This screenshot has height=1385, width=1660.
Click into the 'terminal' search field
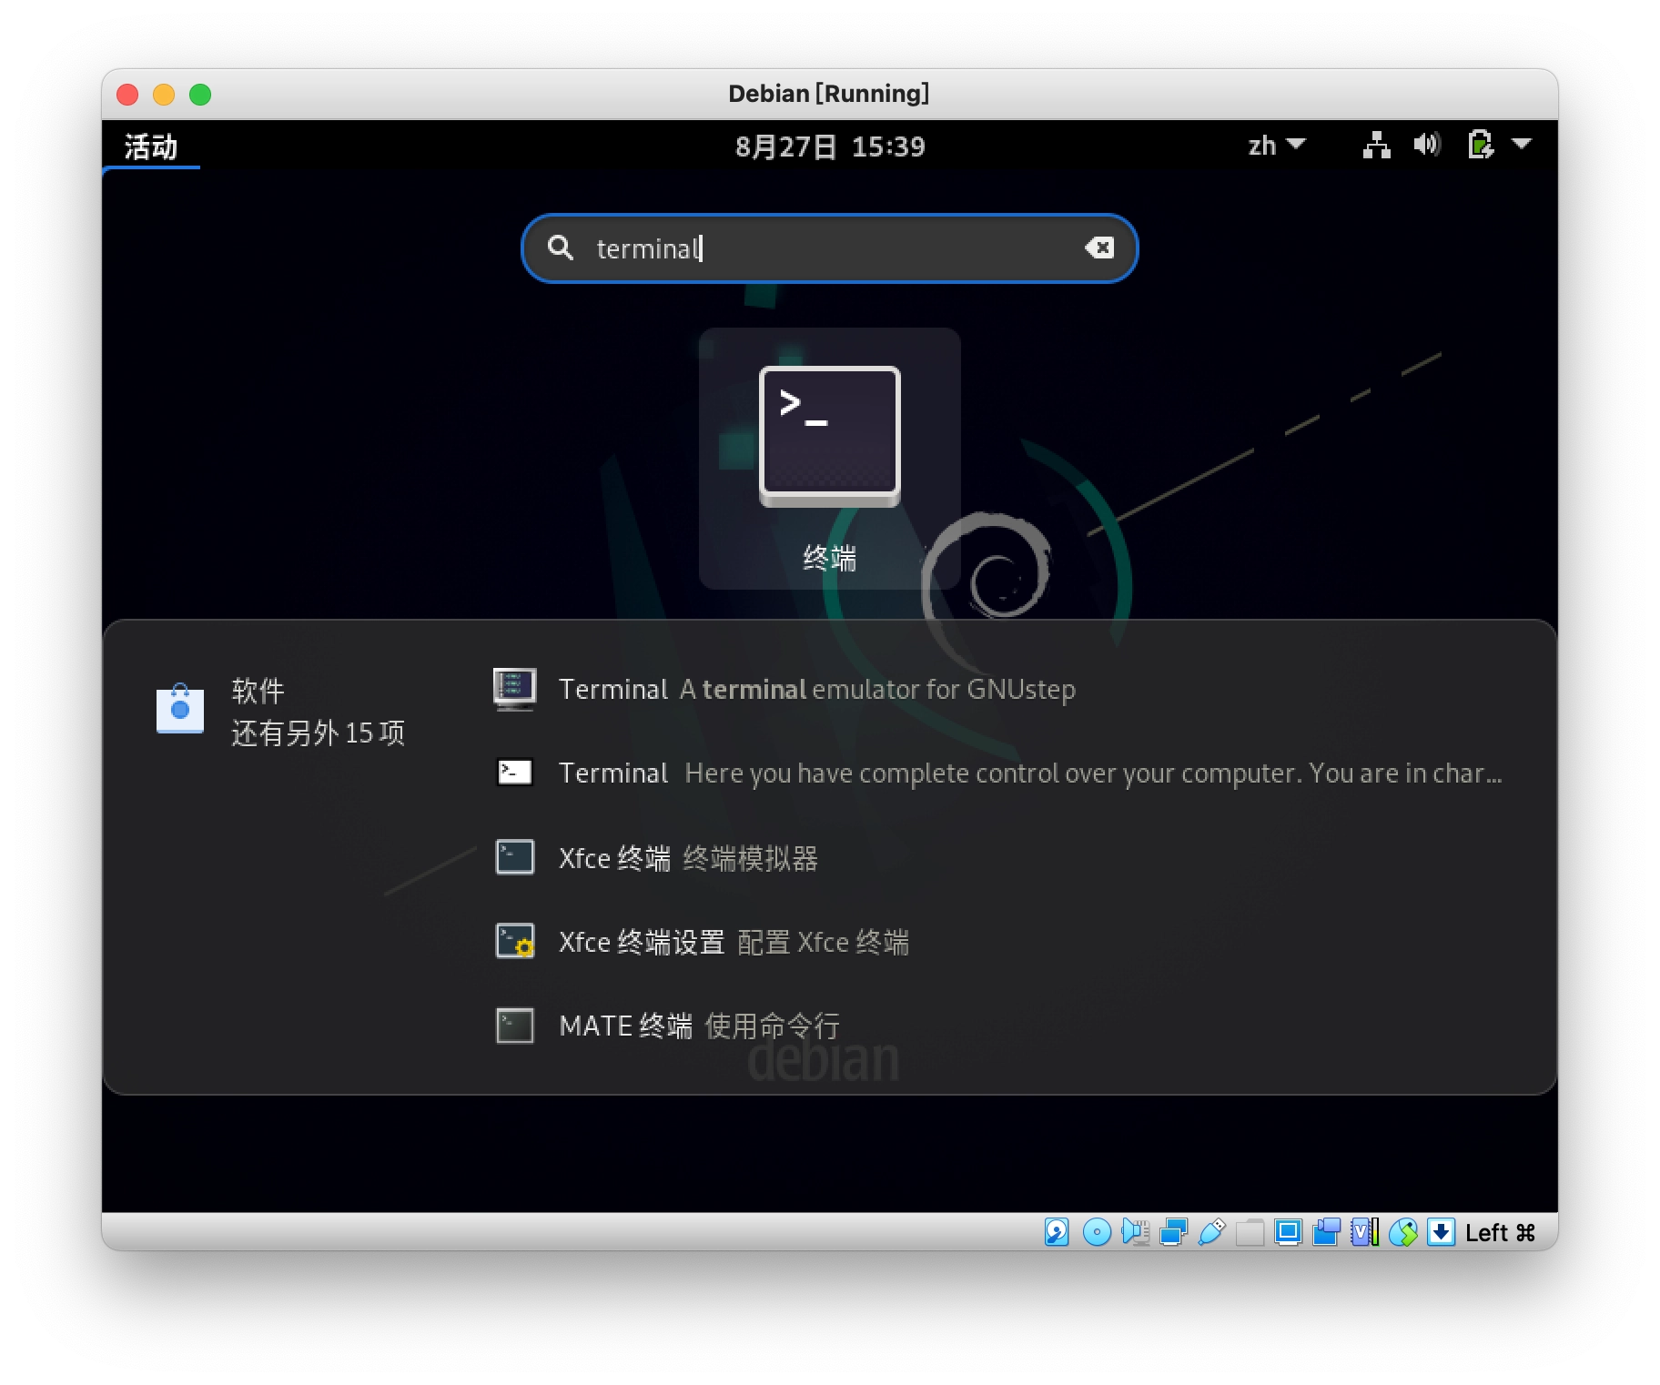828,248
